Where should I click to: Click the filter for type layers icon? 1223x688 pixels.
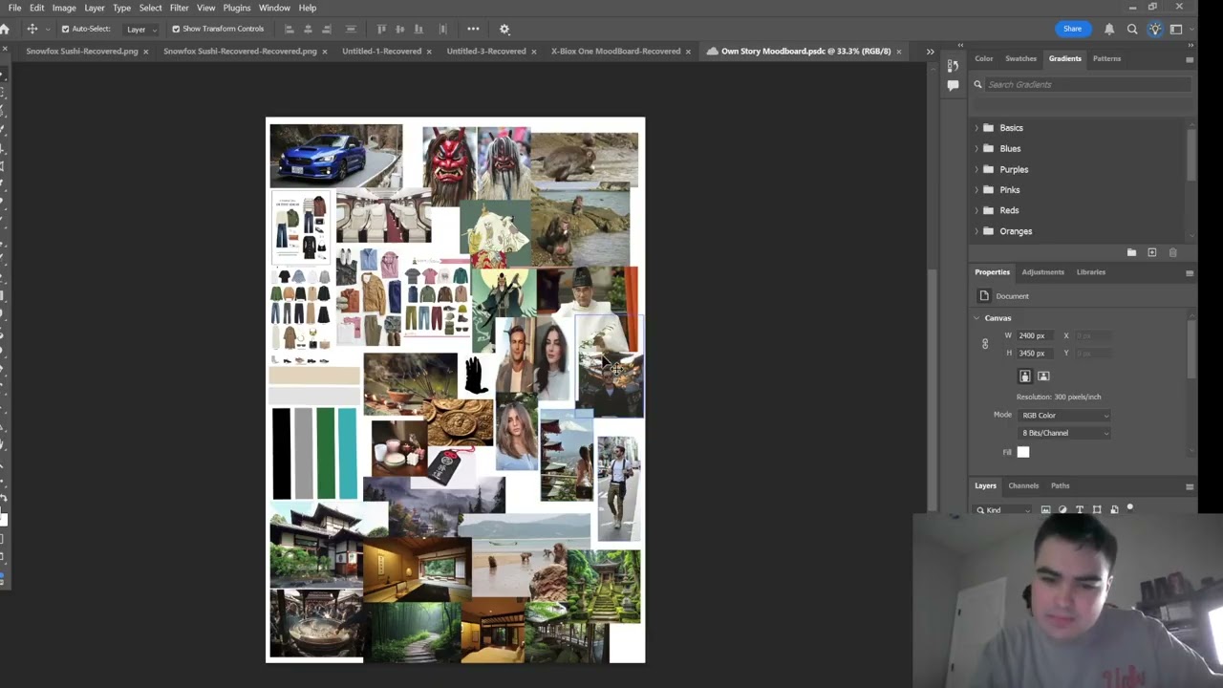(1080, 510)
